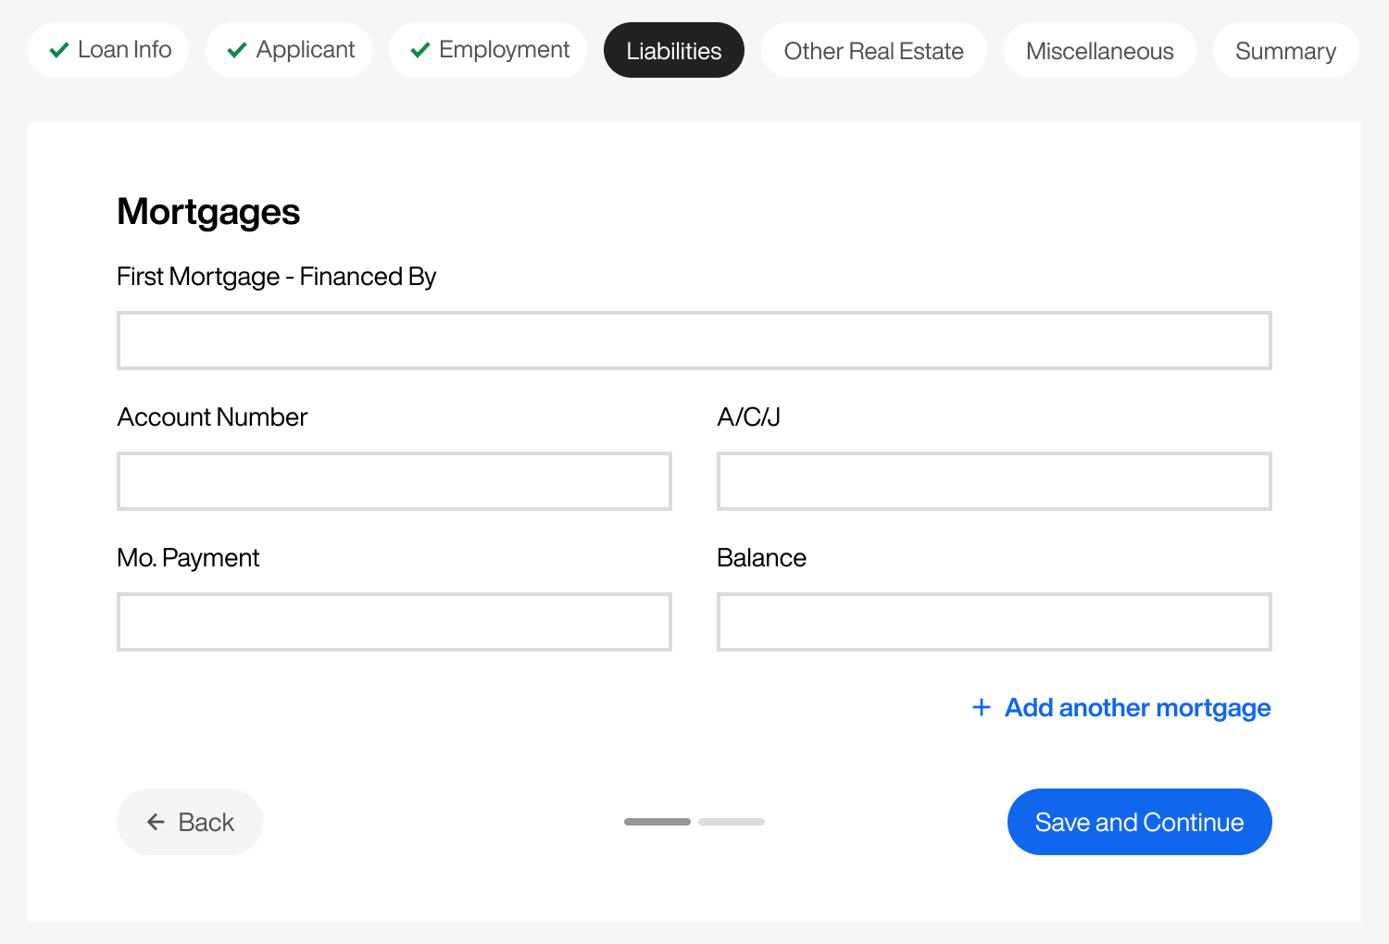Click the left arrow icon in Back
Screen dimensions: 1389x944
click(156, 822)
